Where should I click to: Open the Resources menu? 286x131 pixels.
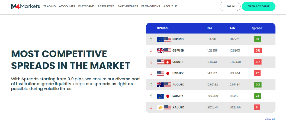pos(106,6)
